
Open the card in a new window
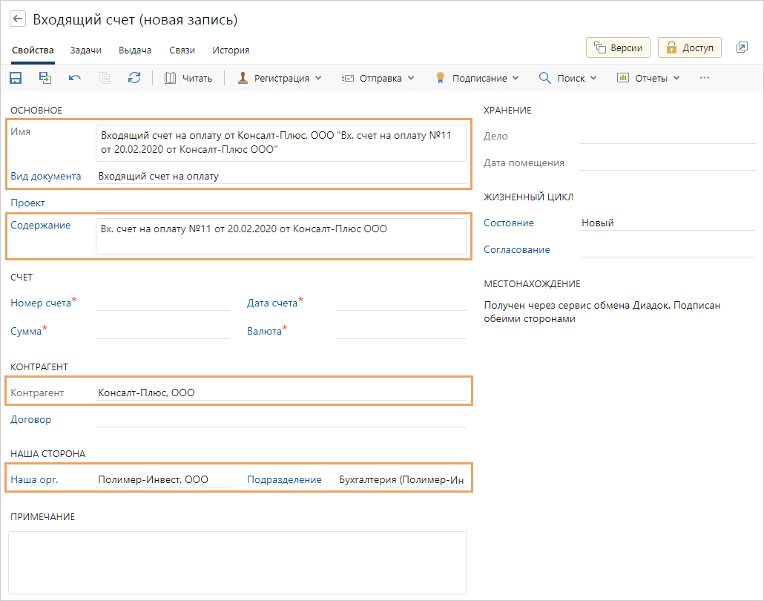[742, 47]
